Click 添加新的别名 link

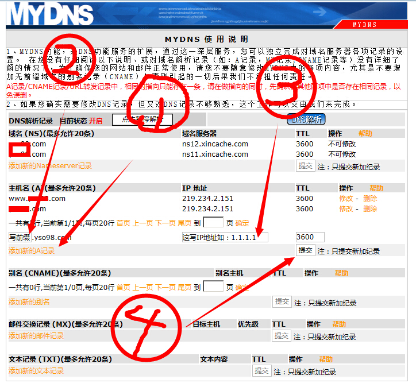pos(29,302)
